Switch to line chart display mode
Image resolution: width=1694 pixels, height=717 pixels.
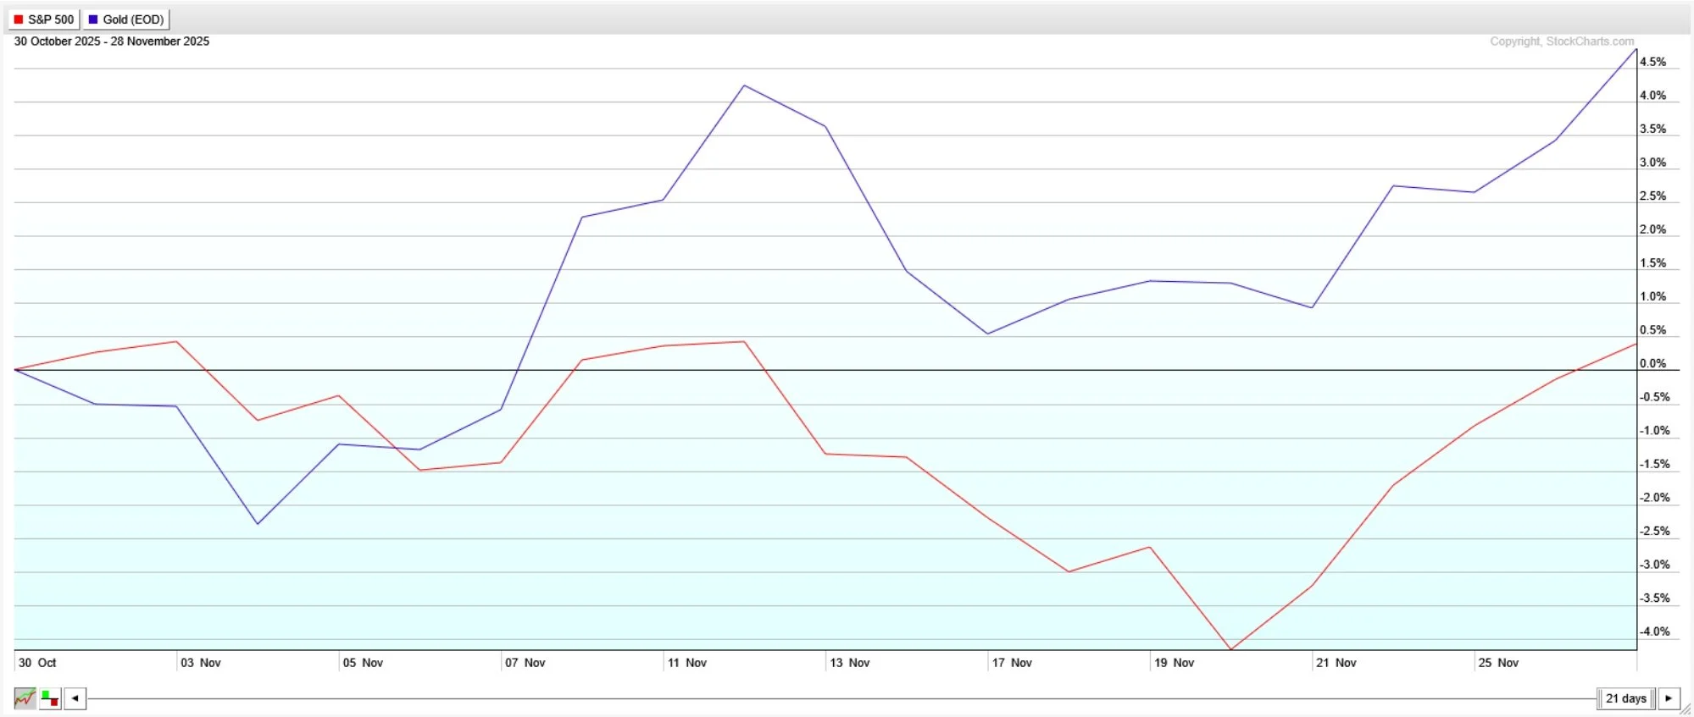25,699
